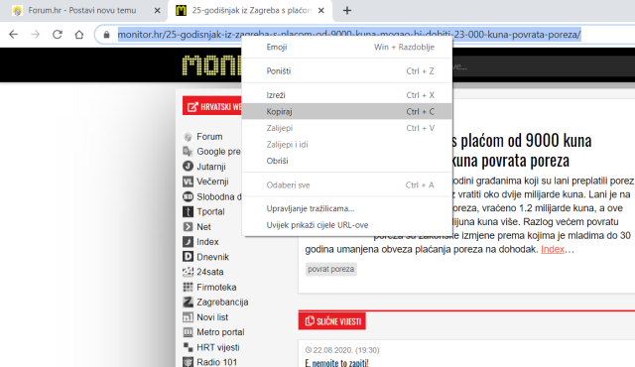Click the Slobodna Dalmacija SD icon

(x=188, y=196)
